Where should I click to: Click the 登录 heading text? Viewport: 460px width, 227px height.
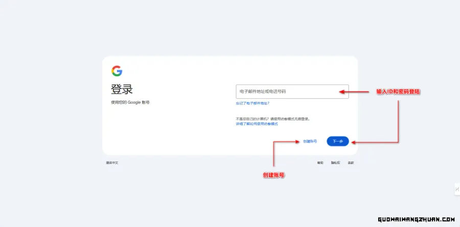coord(122,89)
